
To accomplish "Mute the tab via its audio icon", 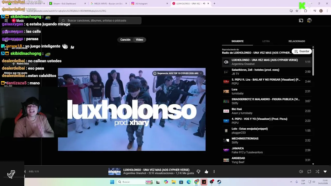I will click(204, 4).
